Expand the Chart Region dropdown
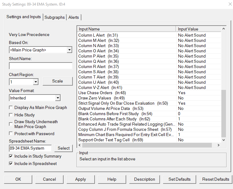The width and height of the screenshot is (233, 189). pyautogui.click(x=35, y=82)
